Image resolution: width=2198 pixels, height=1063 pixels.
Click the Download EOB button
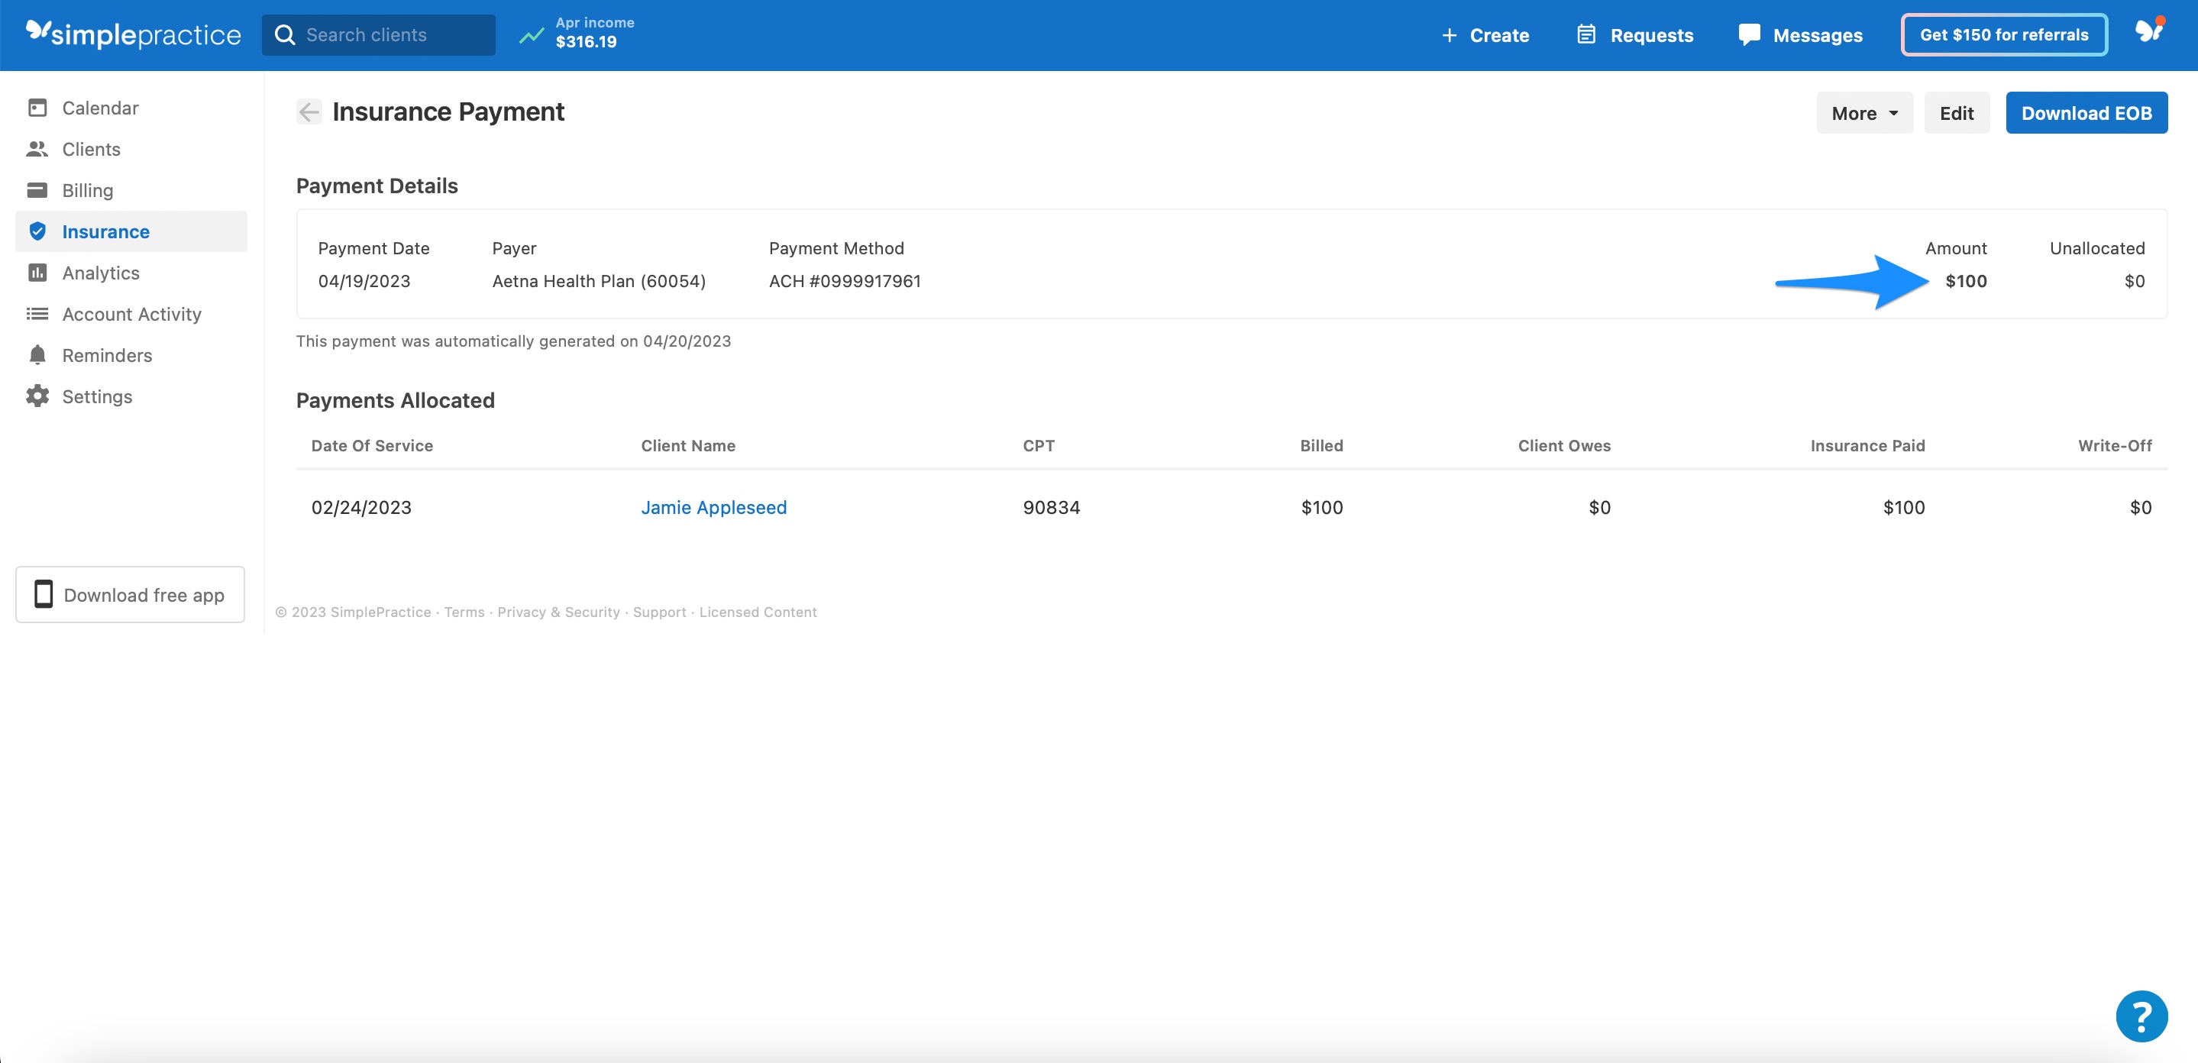(x=2086, y=111)
